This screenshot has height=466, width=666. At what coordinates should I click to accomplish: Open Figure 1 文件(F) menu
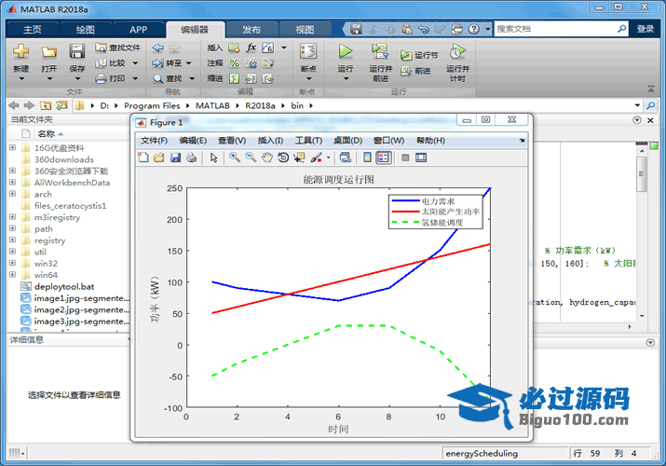[x=155, y=140]
